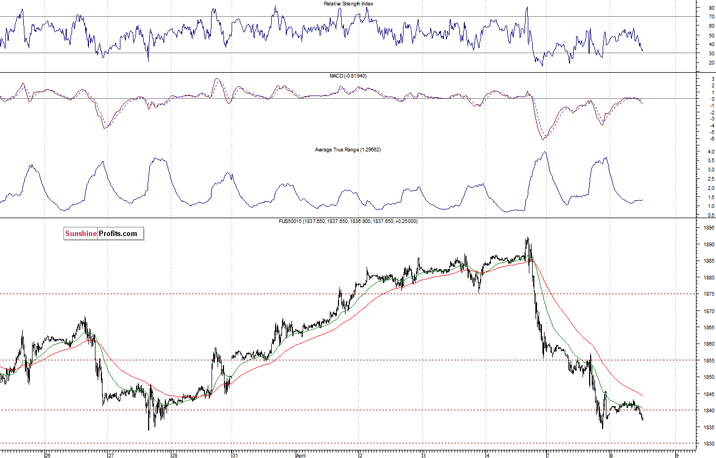Click the 27 date label on the time axis
This screenshot has width=716, height=458.
tap(111, 455)
